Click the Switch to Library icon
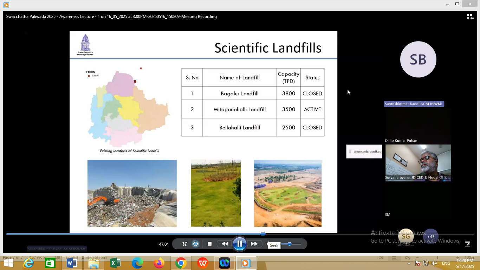The width and height of the screenshot is (480, 270). (470, 17)
